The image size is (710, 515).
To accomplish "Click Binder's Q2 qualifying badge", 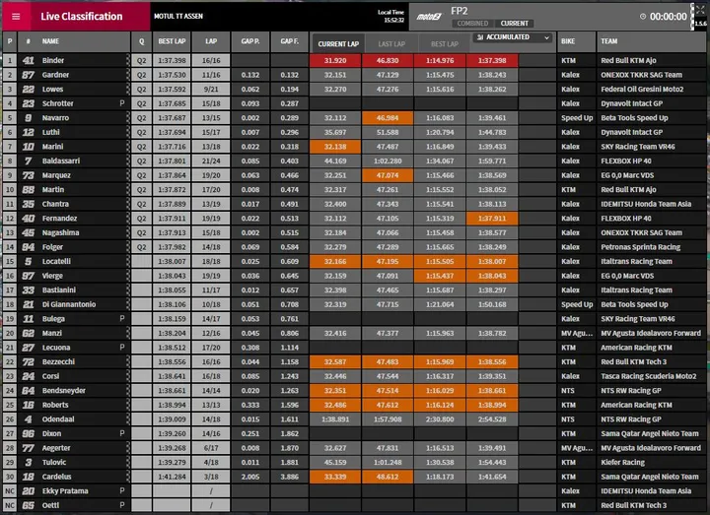I will 142,60.
